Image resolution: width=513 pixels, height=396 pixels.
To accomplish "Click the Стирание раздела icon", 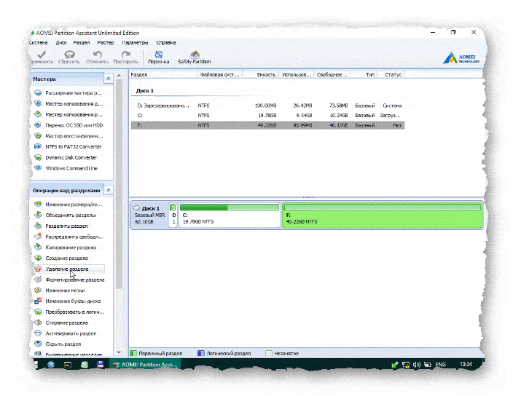I will coord(38,322).
